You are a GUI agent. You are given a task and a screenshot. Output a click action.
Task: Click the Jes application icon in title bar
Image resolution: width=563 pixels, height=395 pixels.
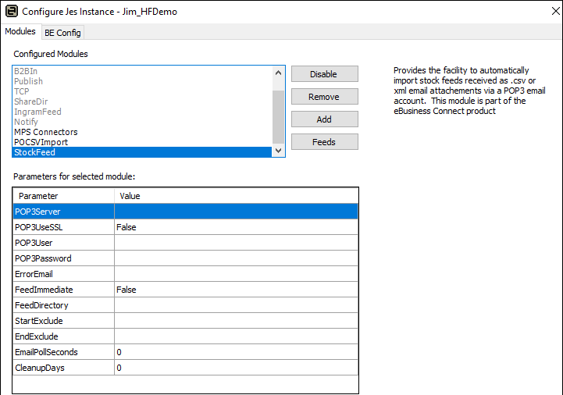11,12
